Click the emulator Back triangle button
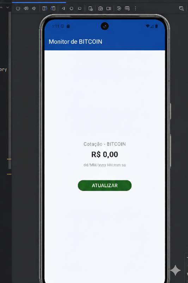This screenshot has width=188, height=283. (63, 8)
